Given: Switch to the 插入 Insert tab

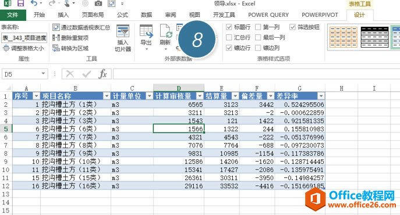Looking at the screenshot, I should pyautogui.click(x=63, y=15).
